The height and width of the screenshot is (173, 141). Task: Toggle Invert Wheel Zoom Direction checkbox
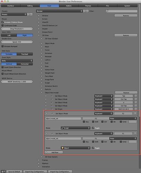(2, 74)
